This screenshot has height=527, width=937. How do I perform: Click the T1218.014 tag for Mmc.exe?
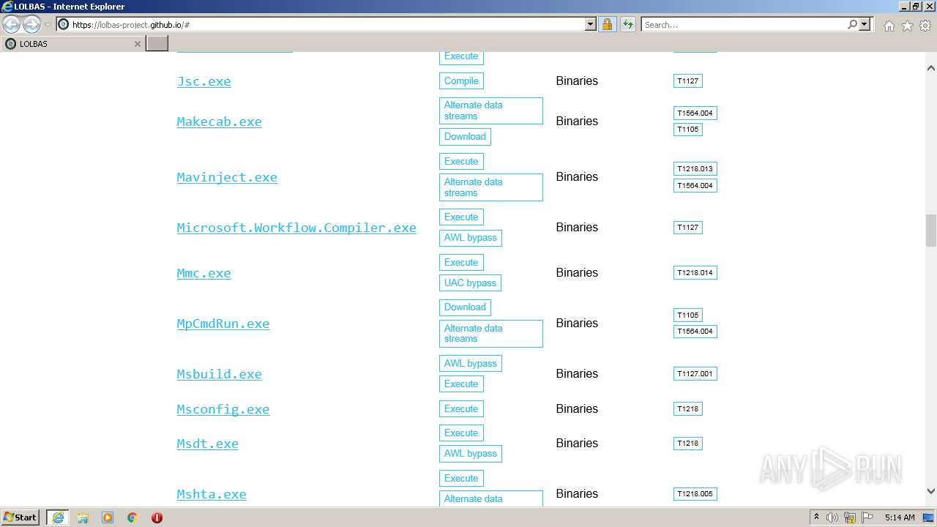[695, 272]
